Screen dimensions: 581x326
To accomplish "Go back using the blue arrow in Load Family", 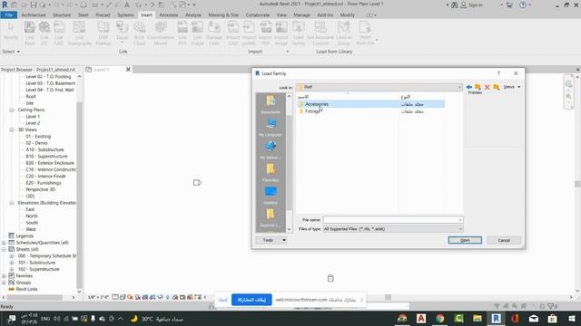I will pyautogui.click(x=469, y=87).
